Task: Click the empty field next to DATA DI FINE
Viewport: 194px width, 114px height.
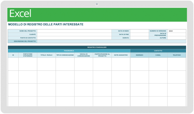Action: click(139, 35)
